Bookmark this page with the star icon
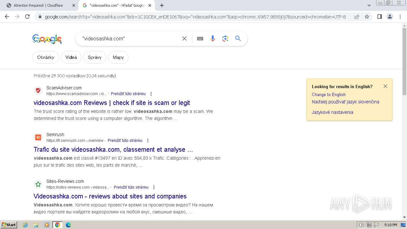Viewport: 407px width, 229px height. [x=367, y=17]
